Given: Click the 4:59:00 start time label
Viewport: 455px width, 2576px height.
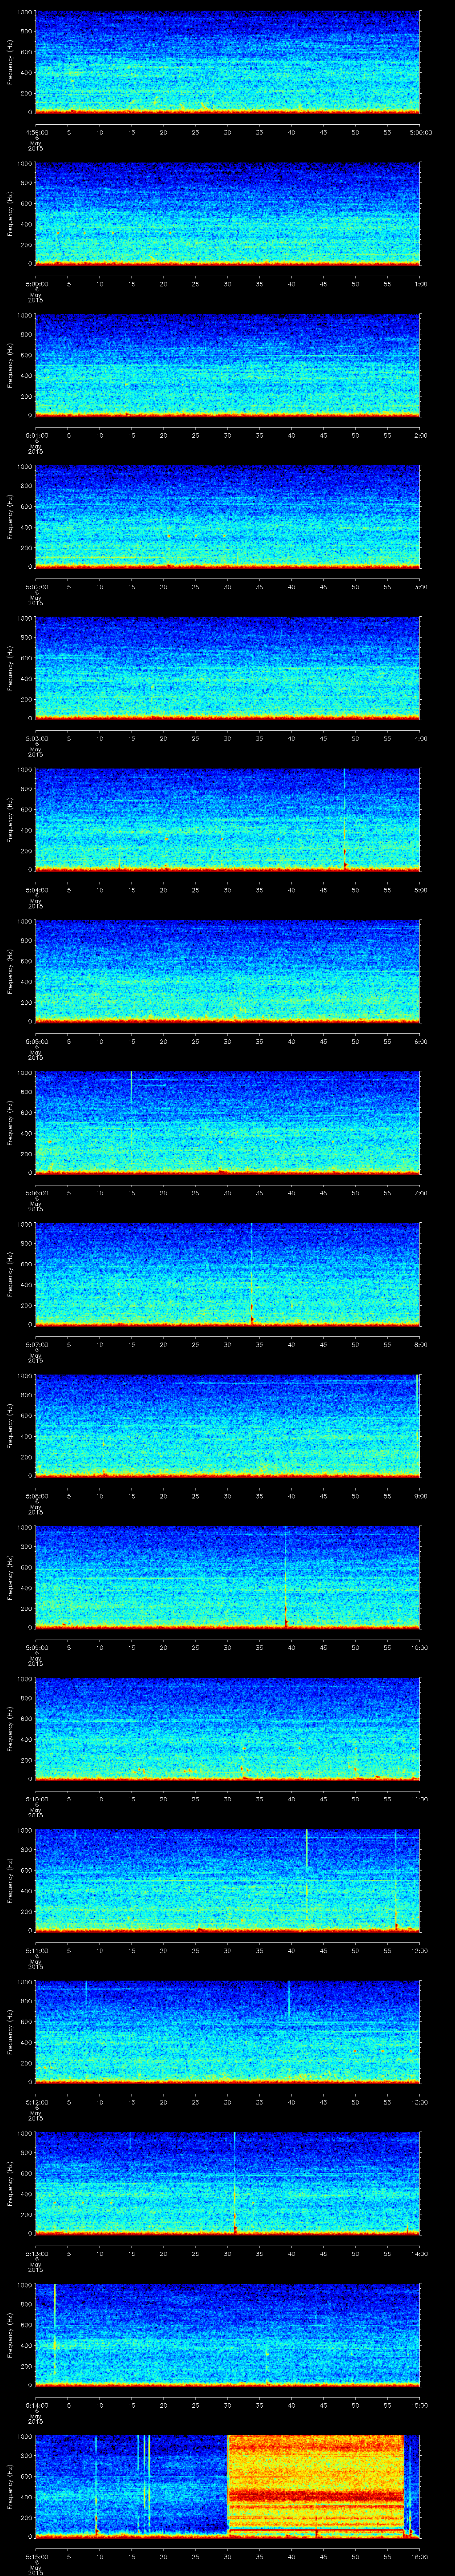Looking at the screenshot, I should coord(36,132).
